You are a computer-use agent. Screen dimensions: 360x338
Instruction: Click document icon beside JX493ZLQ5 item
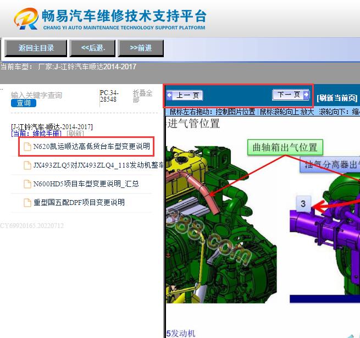[x=27, y=165]
